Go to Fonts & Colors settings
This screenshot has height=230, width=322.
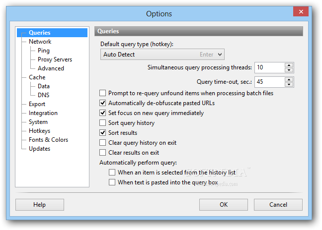(49, 140)
